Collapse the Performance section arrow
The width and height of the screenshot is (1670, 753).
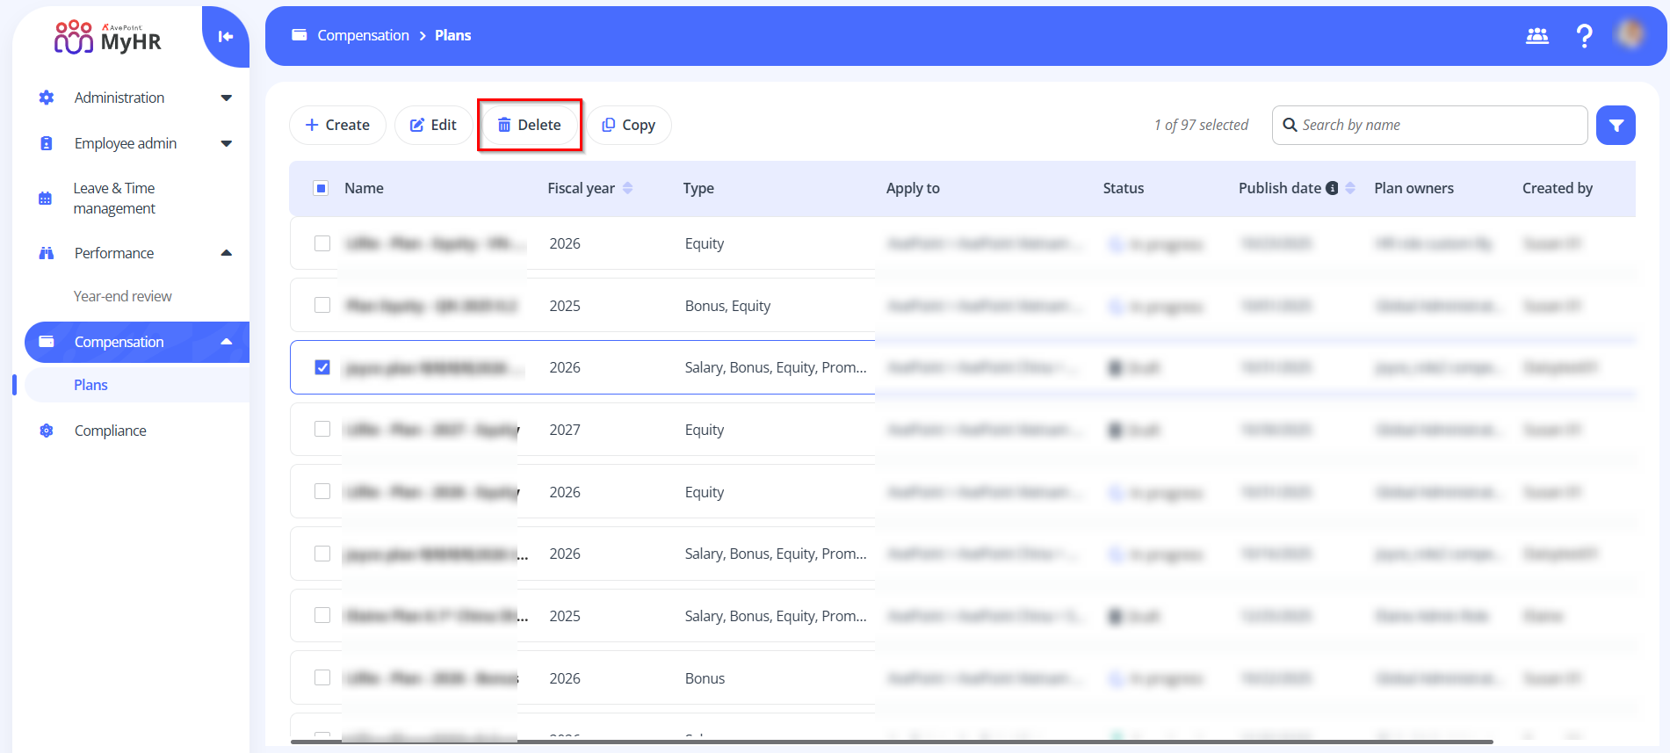point(226,253)
